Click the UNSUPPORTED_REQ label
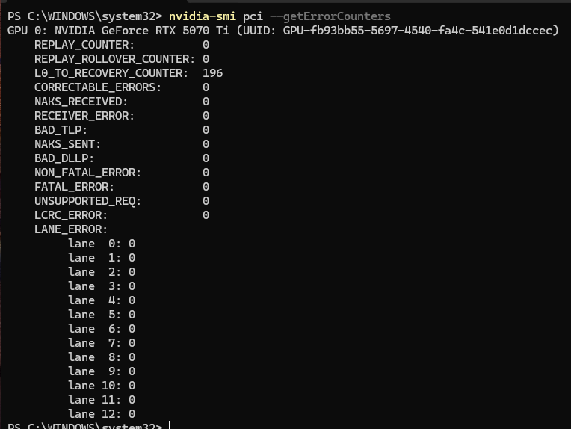571x429 pixels. click(x=87, y=201)
